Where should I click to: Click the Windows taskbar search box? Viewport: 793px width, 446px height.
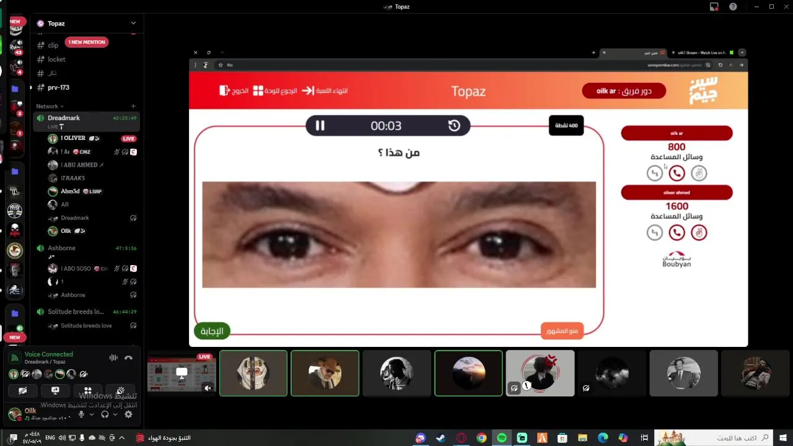[x=714, y=438]
